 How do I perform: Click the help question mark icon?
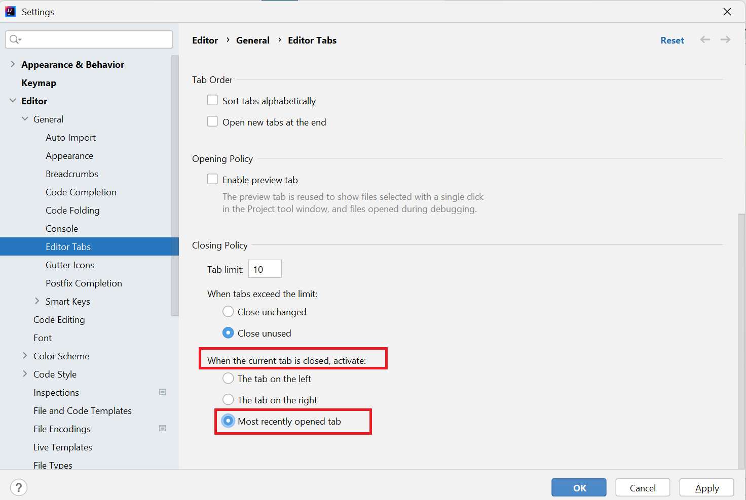[x=19, y=487]
